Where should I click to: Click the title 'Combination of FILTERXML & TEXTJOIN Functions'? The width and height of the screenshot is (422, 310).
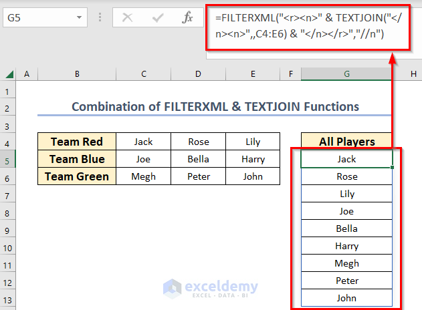click(x=215, y=107)
